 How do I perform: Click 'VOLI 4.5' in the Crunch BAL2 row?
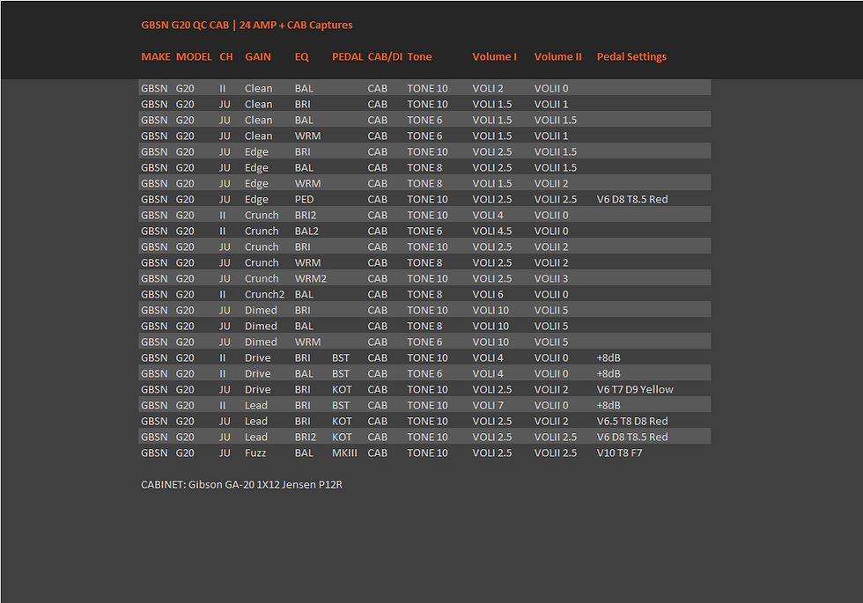click(492, 232)
